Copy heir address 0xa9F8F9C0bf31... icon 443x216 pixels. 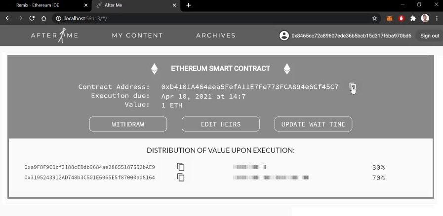(181, 167)
